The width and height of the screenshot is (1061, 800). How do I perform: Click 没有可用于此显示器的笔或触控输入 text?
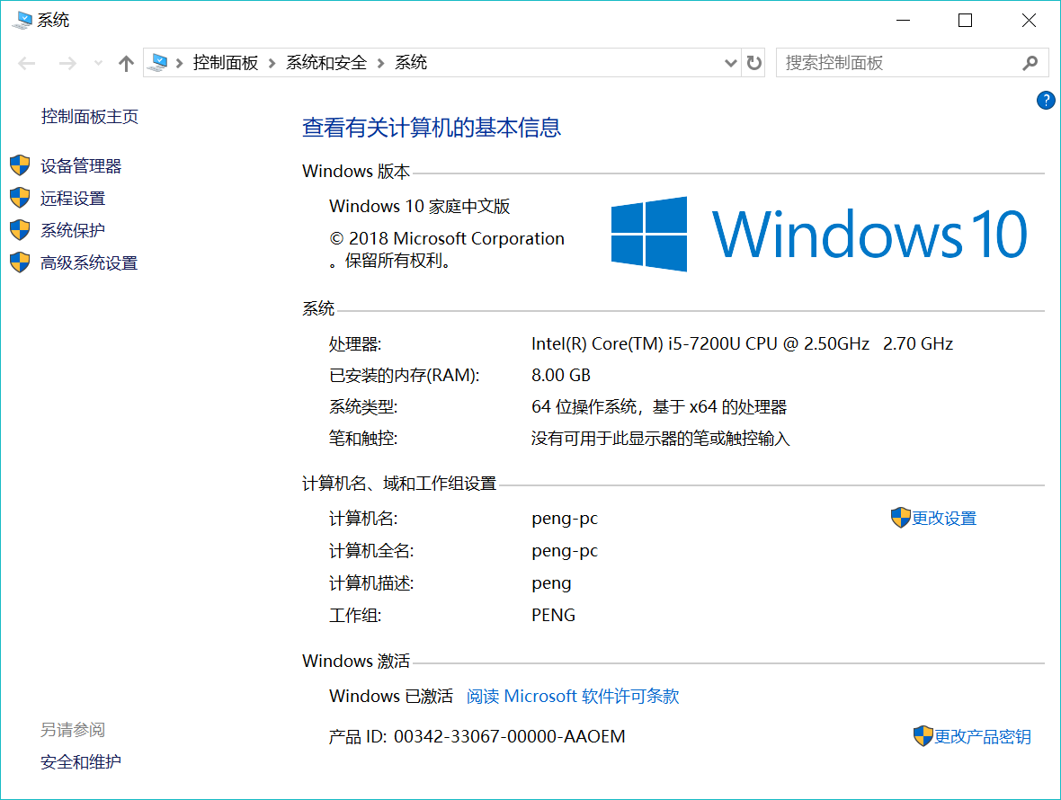tap(660, 439)
